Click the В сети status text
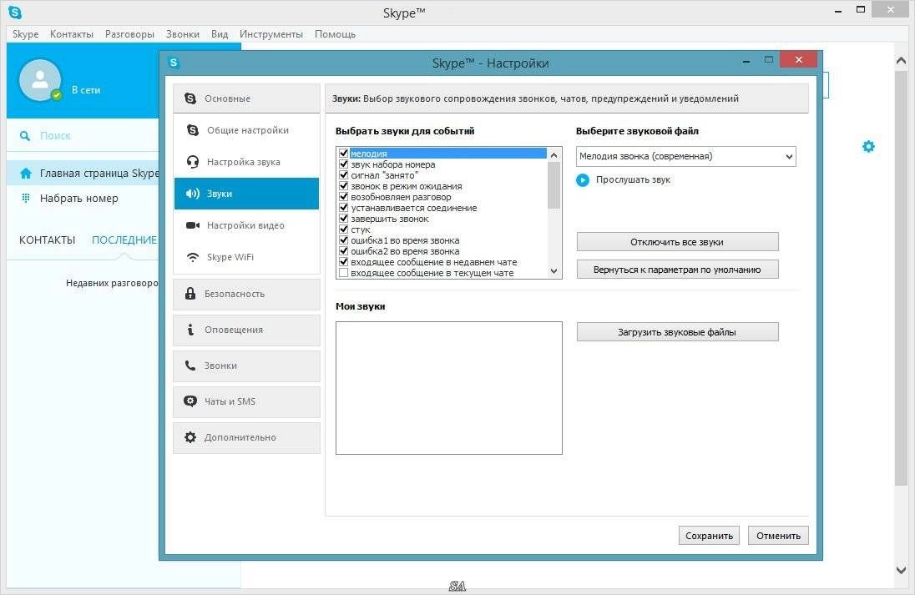The width and height of the screenshot is (915, 595). pyautogui.click(x=86, y=90)
